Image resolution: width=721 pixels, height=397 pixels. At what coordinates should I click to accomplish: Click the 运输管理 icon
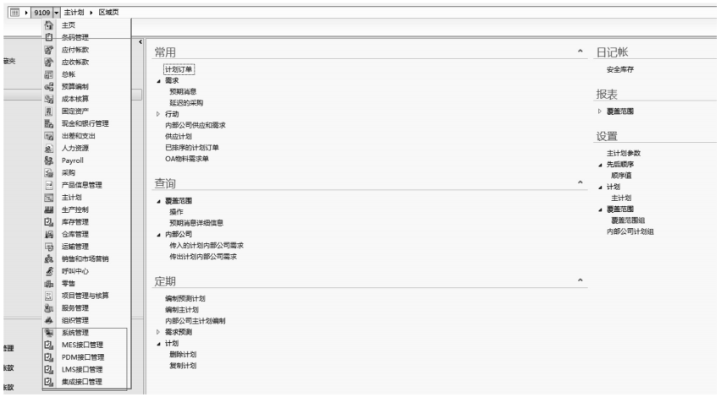point(49,247)
